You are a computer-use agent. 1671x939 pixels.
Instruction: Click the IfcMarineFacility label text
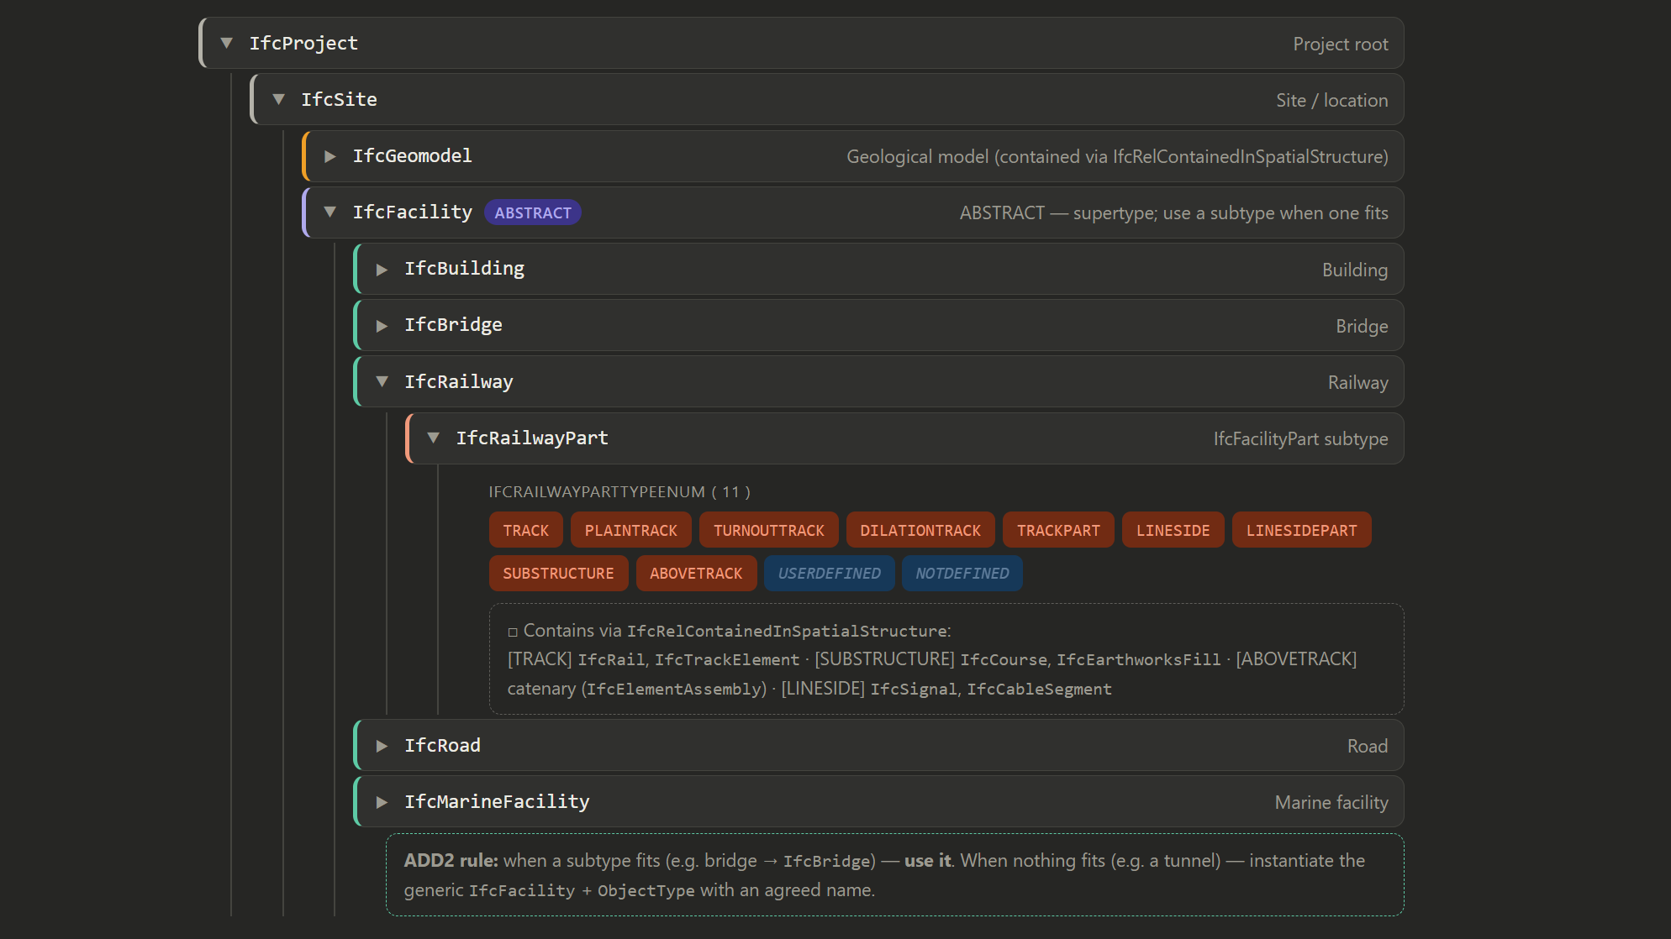pyautogui.click(x=497, y=802)
